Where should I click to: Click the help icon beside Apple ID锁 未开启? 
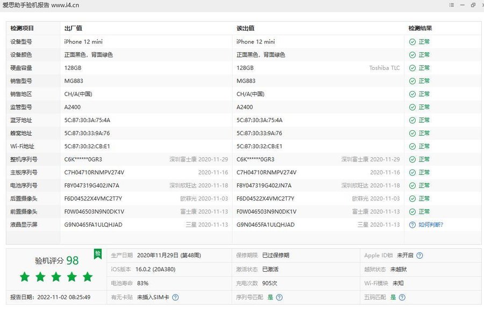[x=419, y=256]
